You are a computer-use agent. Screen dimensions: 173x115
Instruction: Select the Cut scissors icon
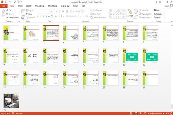[x=7, y=10]
